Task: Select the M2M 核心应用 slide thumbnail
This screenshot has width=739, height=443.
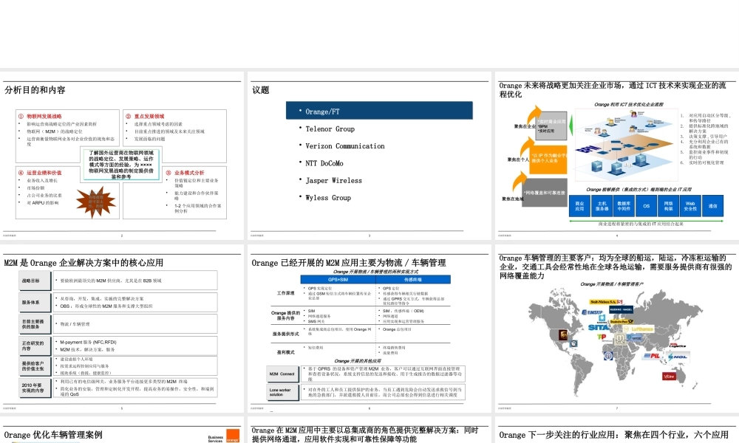Action: [122, 328]
